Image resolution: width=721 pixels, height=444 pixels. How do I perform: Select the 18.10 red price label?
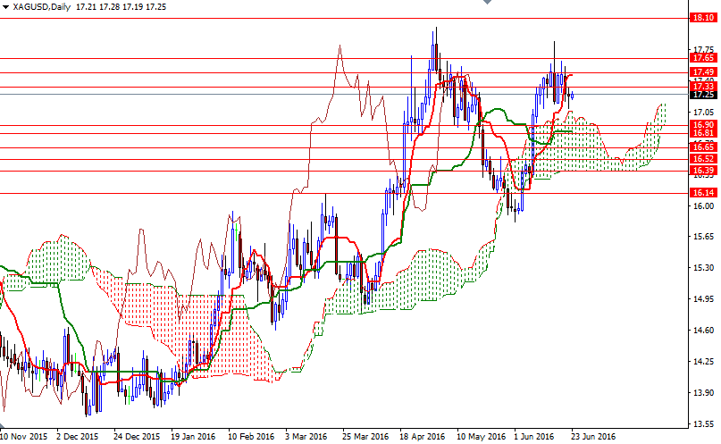tap(701, 17)
